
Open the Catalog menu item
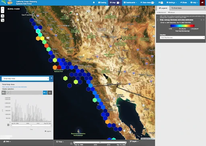tap(102, 2)
